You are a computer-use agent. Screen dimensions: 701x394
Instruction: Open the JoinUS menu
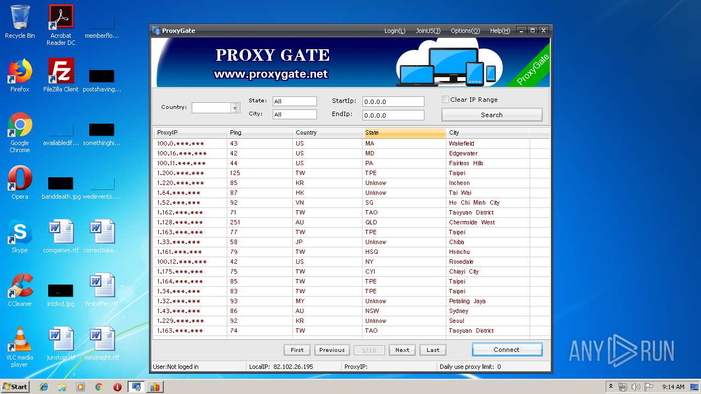428,31
